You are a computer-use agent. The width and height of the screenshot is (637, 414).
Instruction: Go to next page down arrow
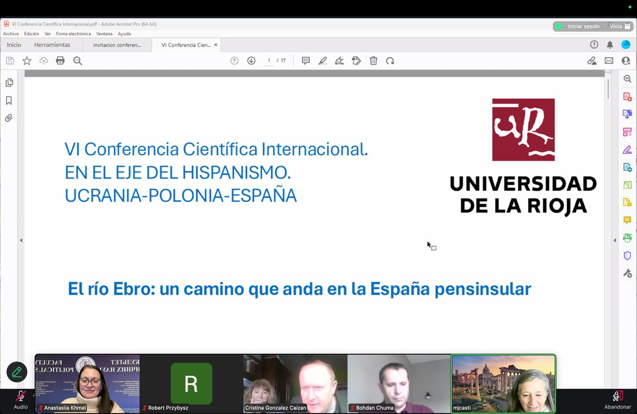click(251, 61)
